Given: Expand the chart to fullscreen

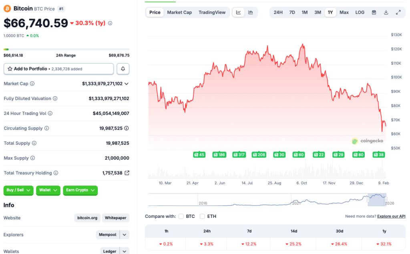Looking at the screenshot, I should pyautogui.click(x=398, y=12).
